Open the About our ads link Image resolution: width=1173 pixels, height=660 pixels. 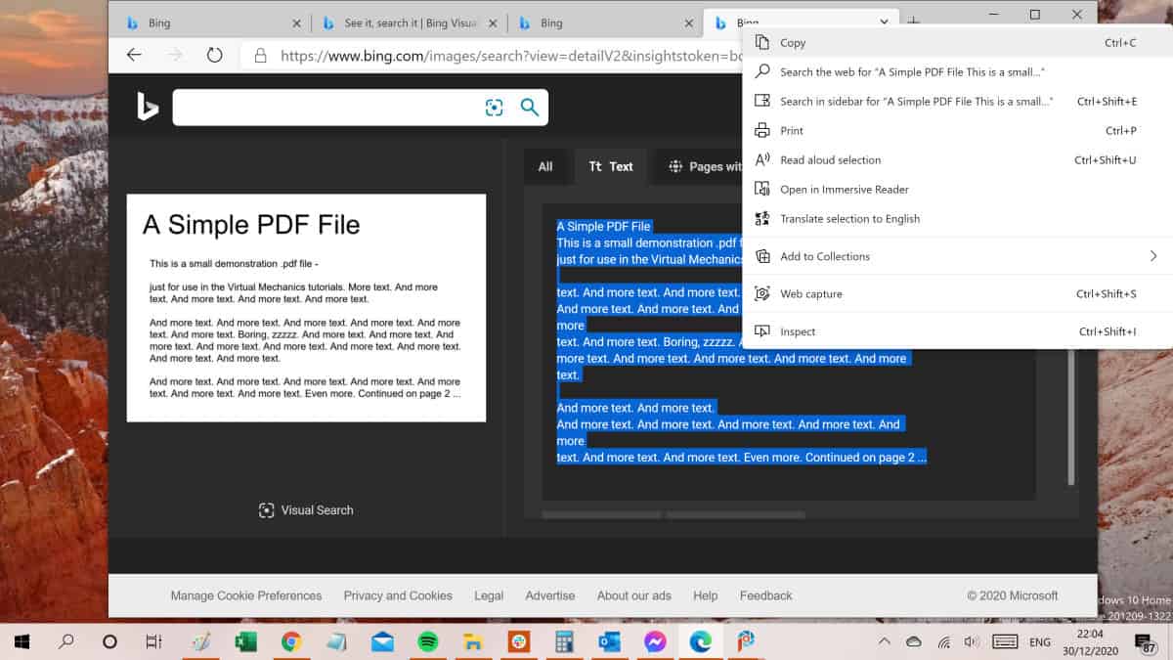point(634,595)
